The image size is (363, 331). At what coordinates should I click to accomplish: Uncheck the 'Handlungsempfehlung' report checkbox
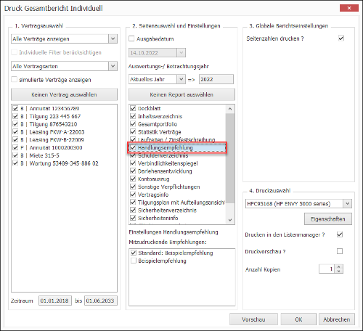click(133, 147)
